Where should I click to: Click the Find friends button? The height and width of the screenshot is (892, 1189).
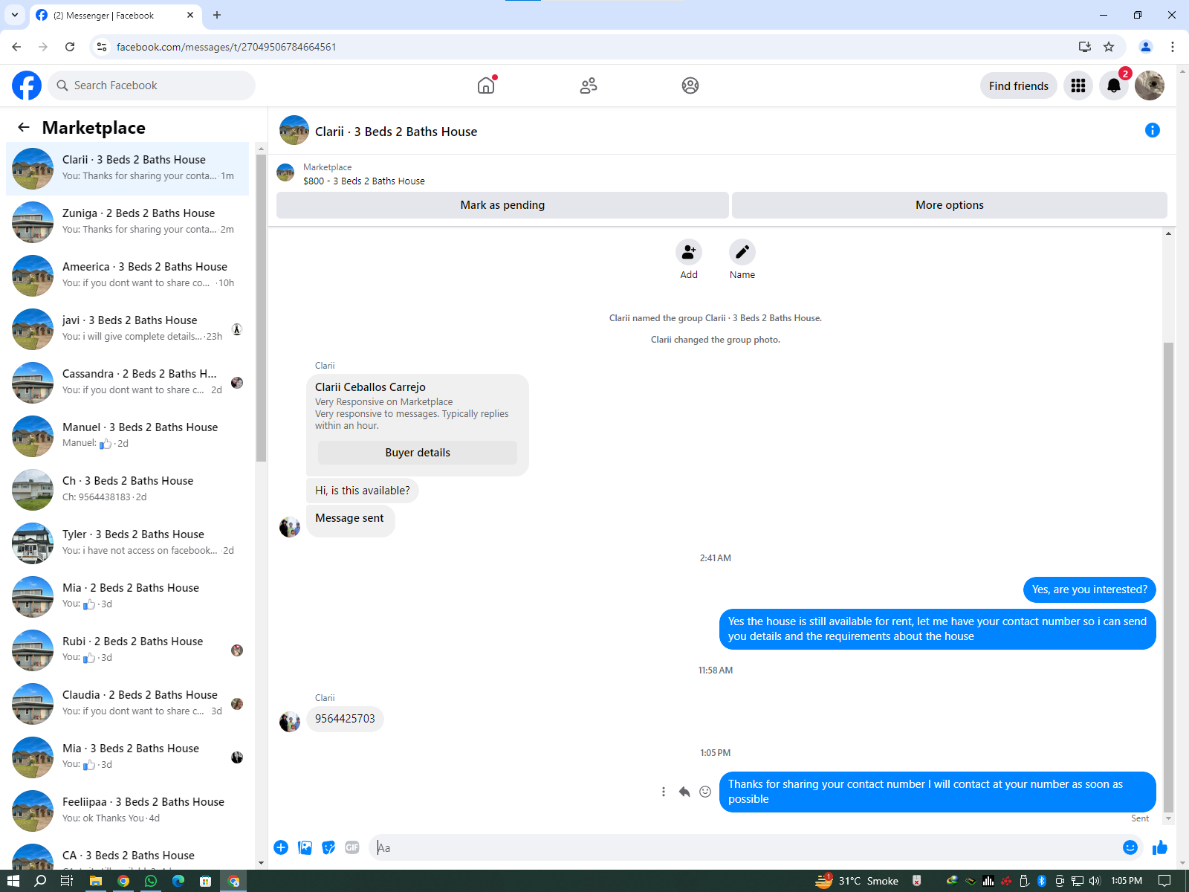(1019, 85)
